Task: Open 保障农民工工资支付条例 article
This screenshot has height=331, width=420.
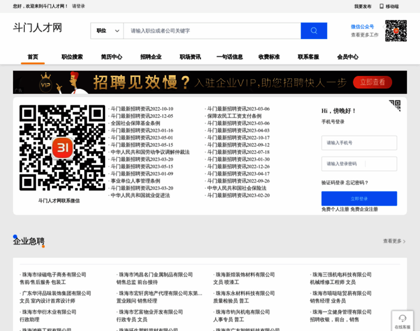Action: [x=234, y=116]
